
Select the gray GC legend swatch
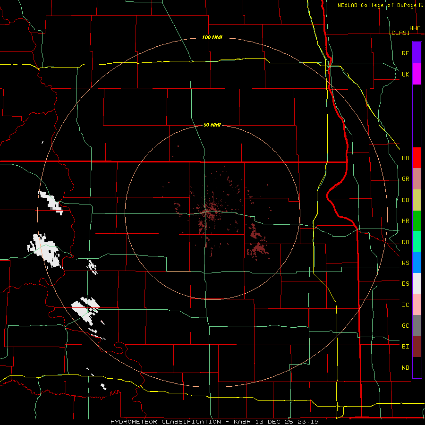(x=417, y=325)
